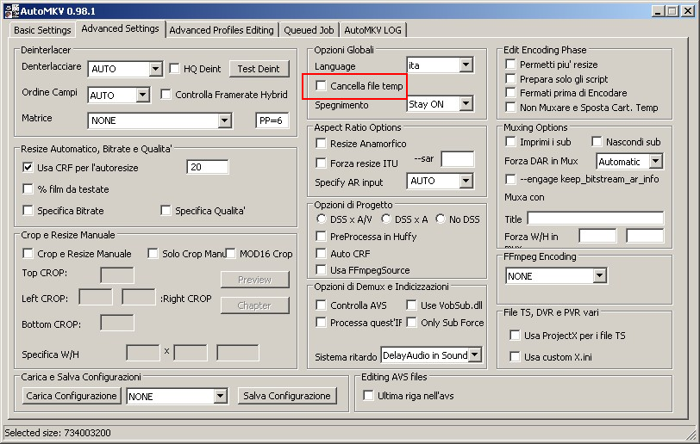Image resolution: width=700 pixels, height=444 pixels.
Task: Enable the Imprimi i sub checkbox
Action: click(510, 141)
